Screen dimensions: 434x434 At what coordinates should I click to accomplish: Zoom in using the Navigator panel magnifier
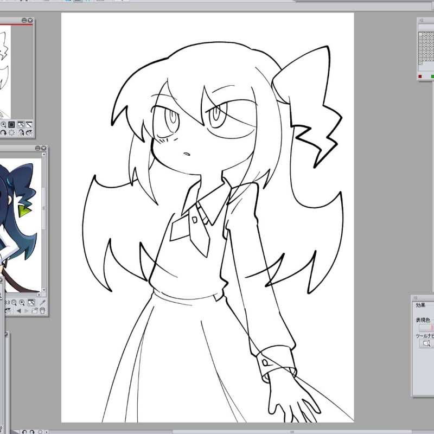3,125
